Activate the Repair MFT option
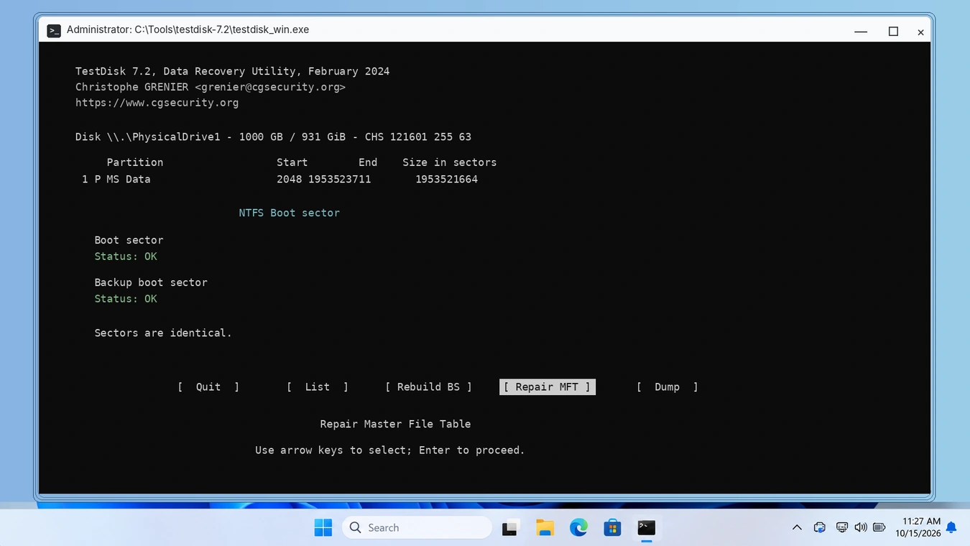 pos(547,387)
